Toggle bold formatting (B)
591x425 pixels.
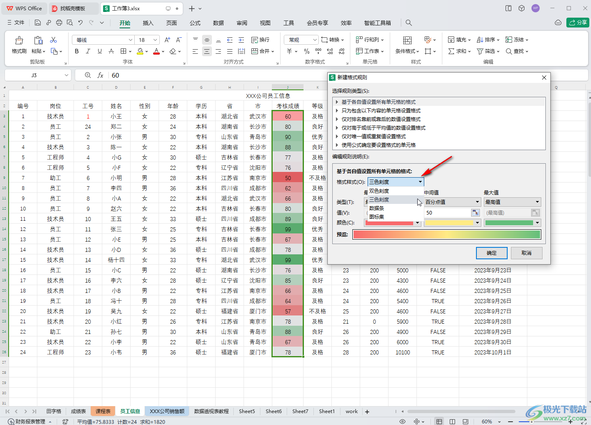click(76, 51)
